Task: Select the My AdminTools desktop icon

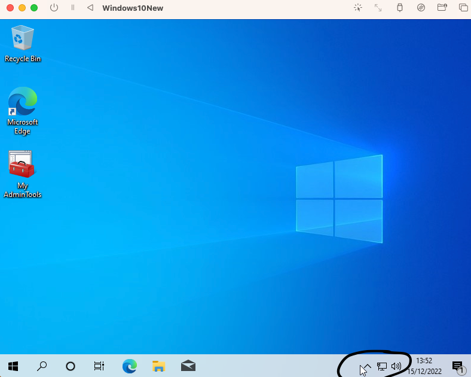Action: [23, 174]
